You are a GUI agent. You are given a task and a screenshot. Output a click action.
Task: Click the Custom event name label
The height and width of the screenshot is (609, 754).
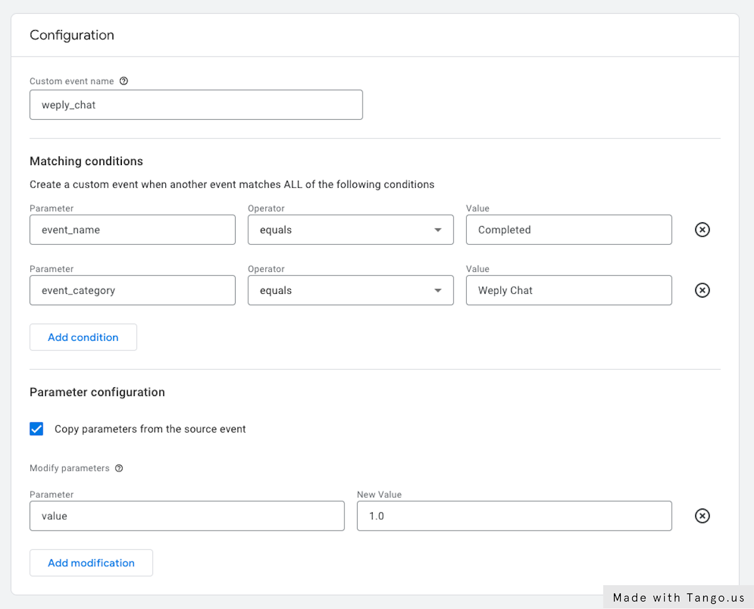72,81
